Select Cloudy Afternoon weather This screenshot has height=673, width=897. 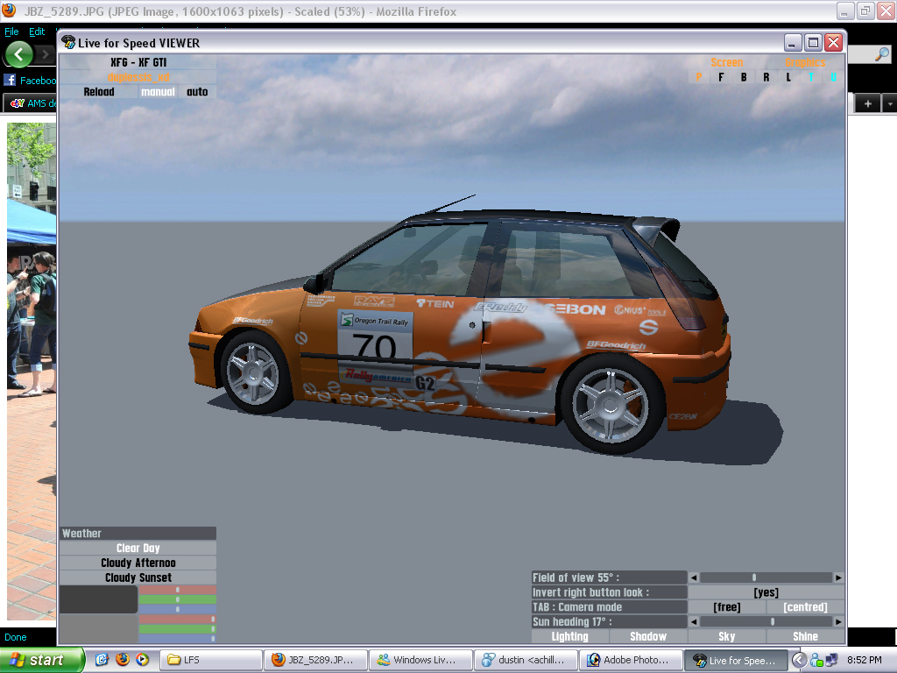tap(138, 563)
